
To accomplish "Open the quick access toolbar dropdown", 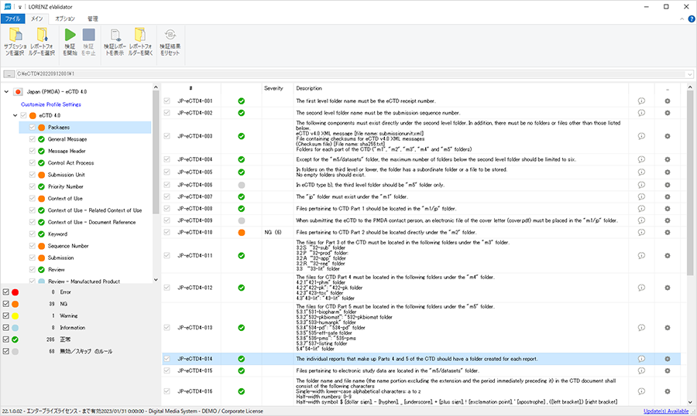I will pyautogui.click(x=20, y=7).
